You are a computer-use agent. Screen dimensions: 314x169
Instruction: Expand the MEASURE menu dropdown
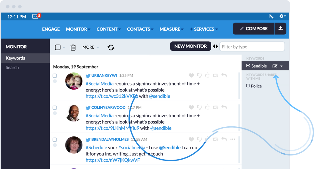pos(171,29)
